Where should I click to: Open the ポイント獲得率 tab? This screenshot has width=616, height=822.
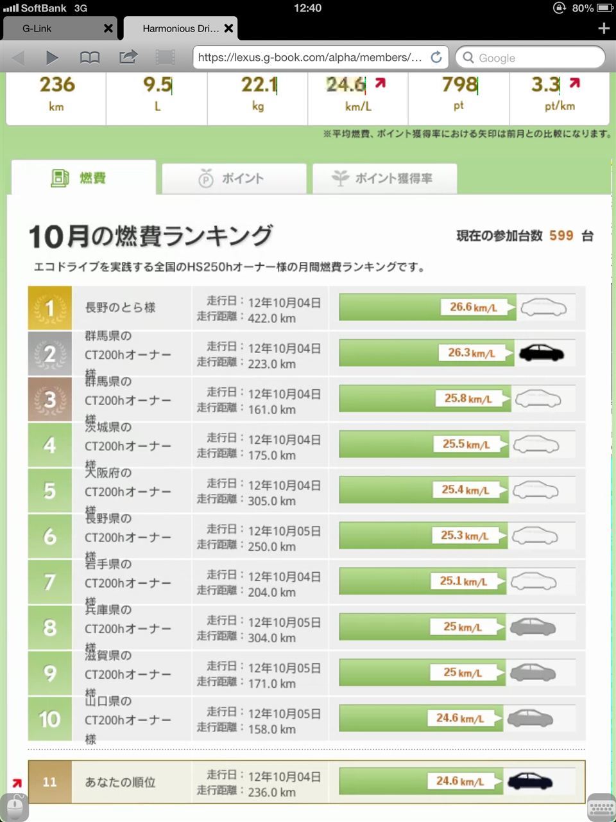[x=385, y=179]
